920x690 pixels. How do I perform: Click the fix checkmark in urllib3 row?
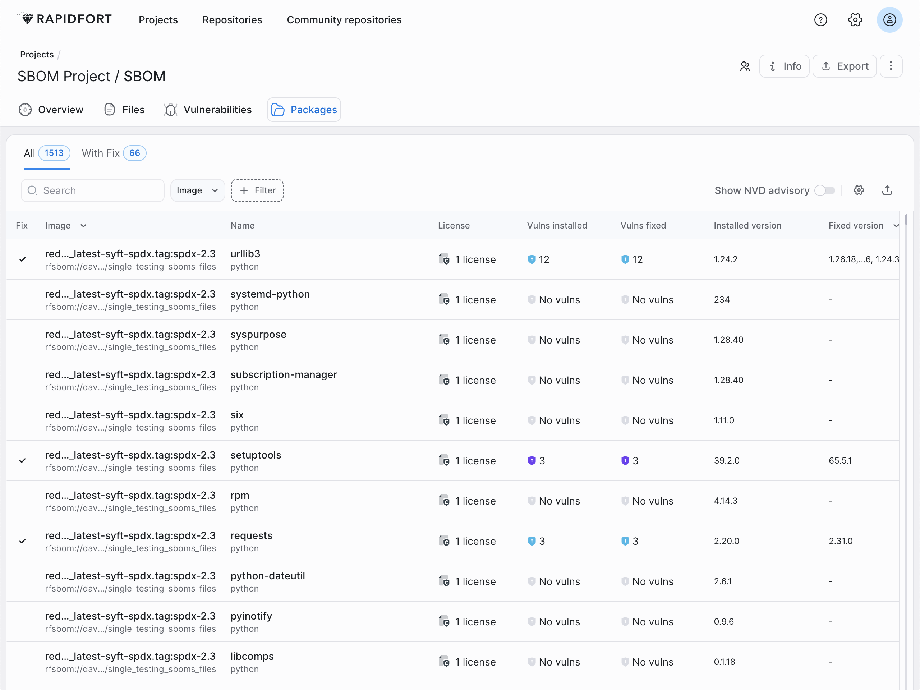coord(22,259)
